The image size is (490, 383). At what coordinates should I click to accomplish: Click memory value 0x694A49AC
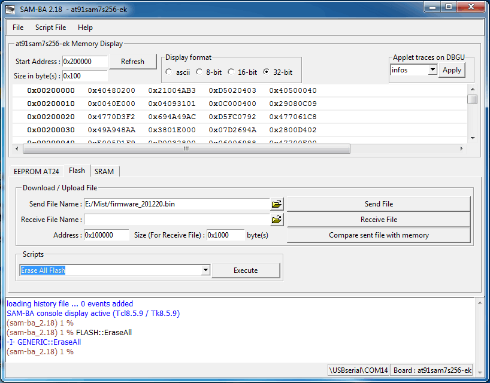[x=172, y=117]
